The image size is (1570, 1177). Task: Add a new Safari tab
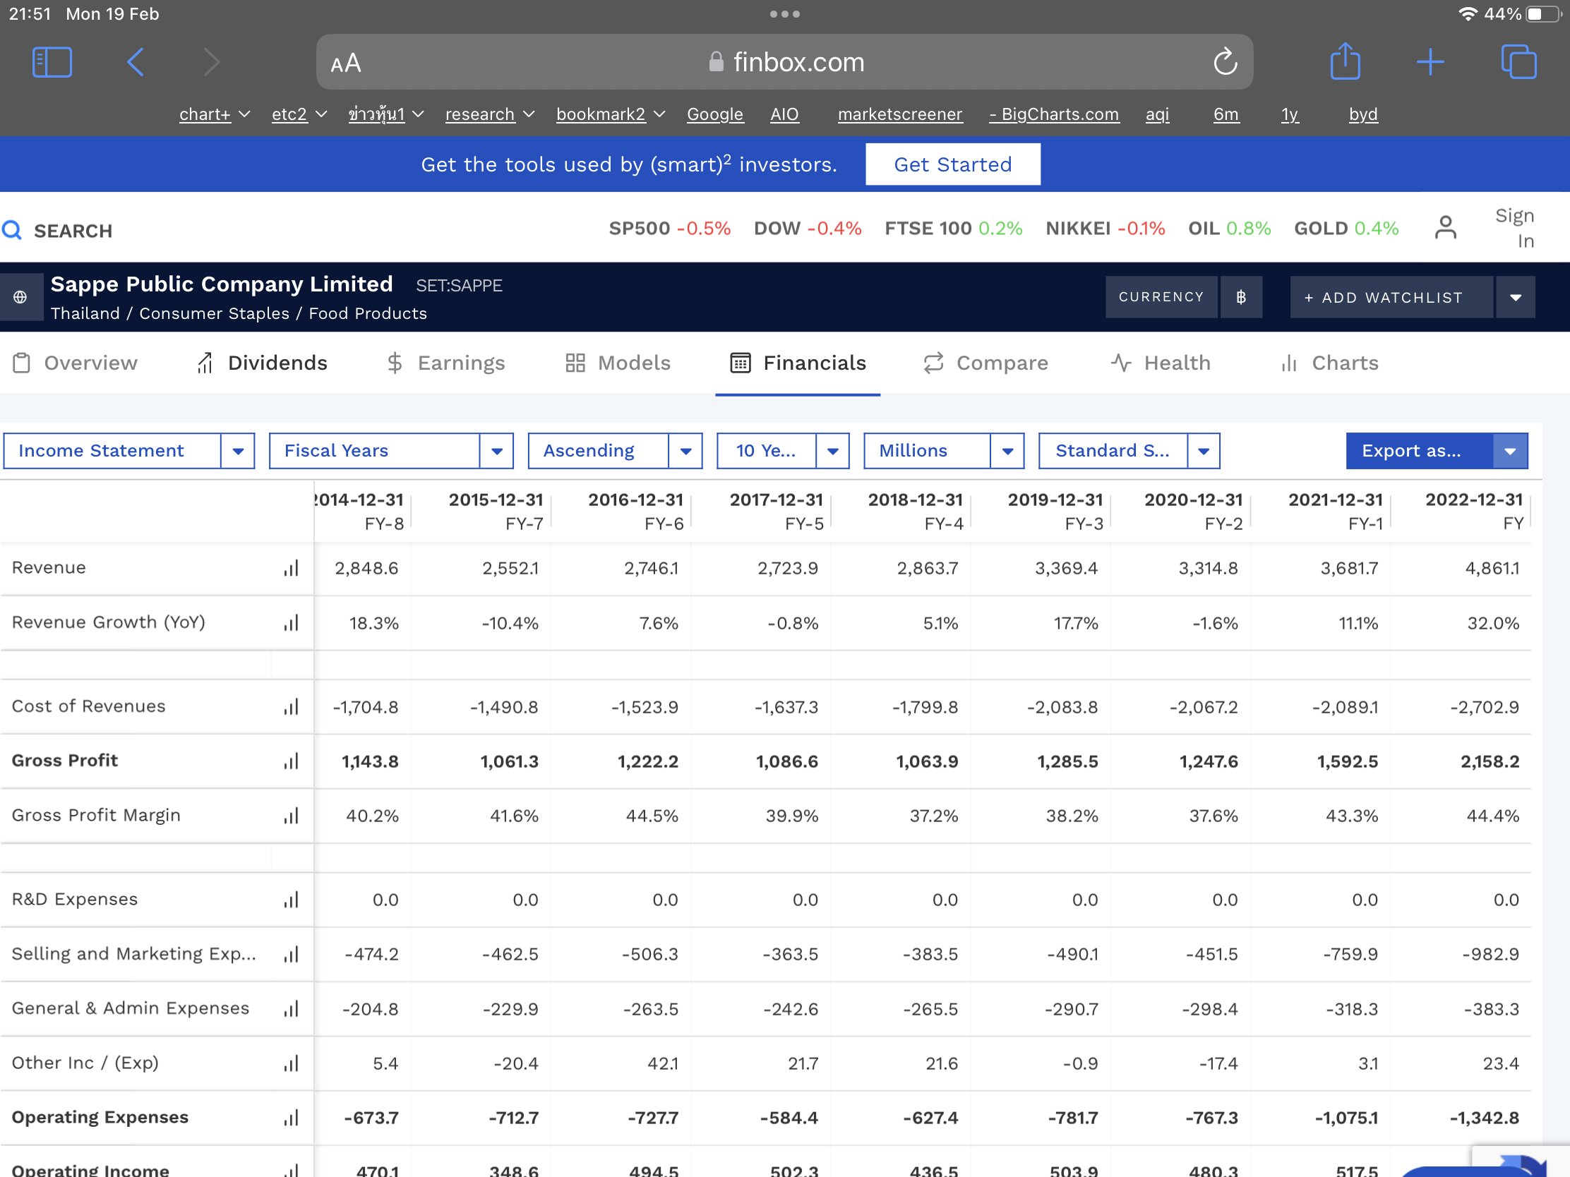(1430, 62)
